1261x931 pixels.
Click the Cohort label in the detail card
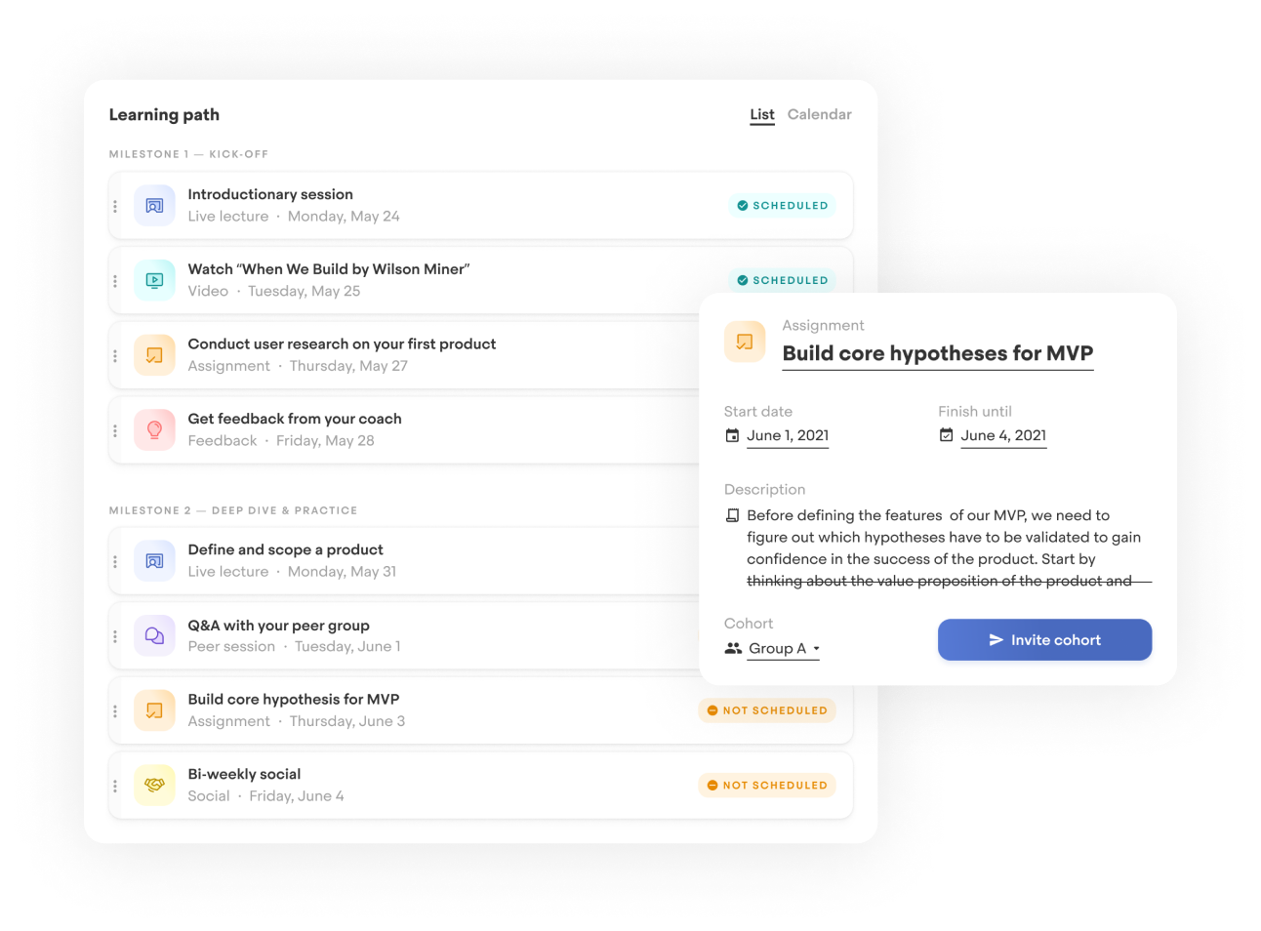(x=749, y=624)
